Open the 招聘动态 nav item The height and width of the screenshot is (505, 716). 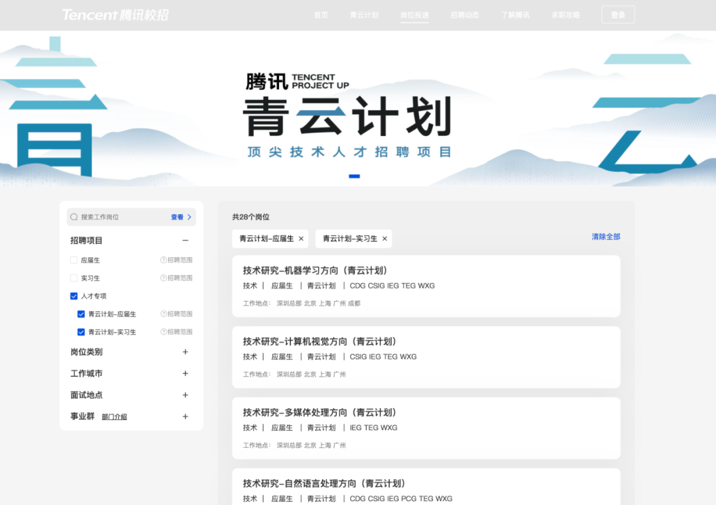coord(465,15)
